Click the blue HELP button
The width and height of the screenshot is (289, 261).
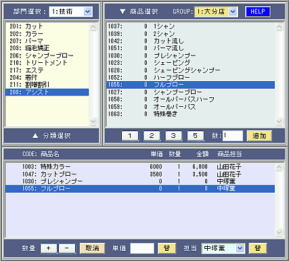pos(258,11)
